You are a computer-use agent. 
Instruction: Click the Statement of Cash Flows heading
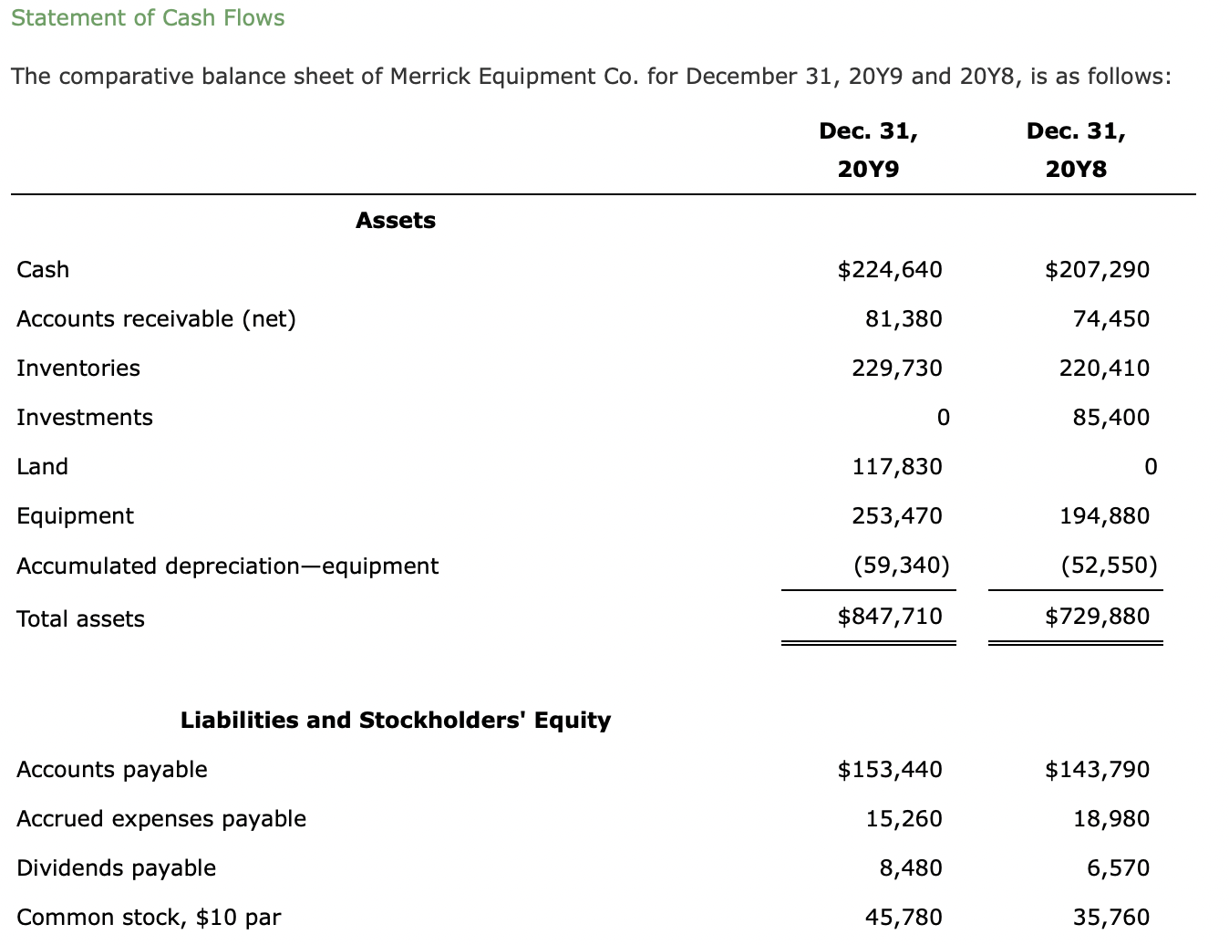pos(148,18)
